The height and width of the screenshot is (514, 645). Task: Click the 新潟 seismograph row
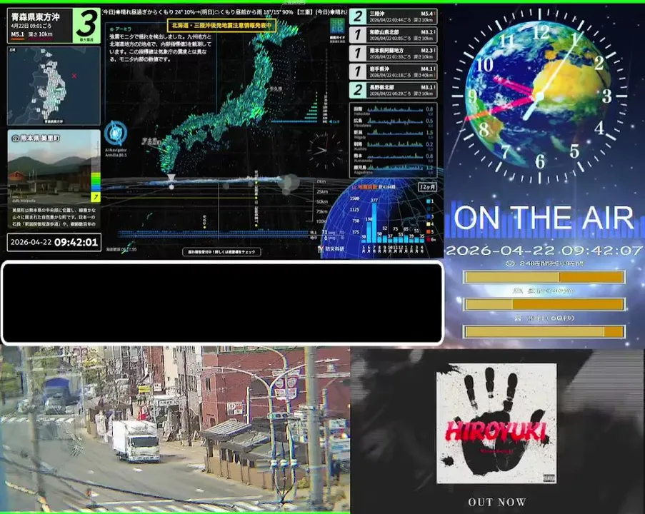(x=394, y=133)
